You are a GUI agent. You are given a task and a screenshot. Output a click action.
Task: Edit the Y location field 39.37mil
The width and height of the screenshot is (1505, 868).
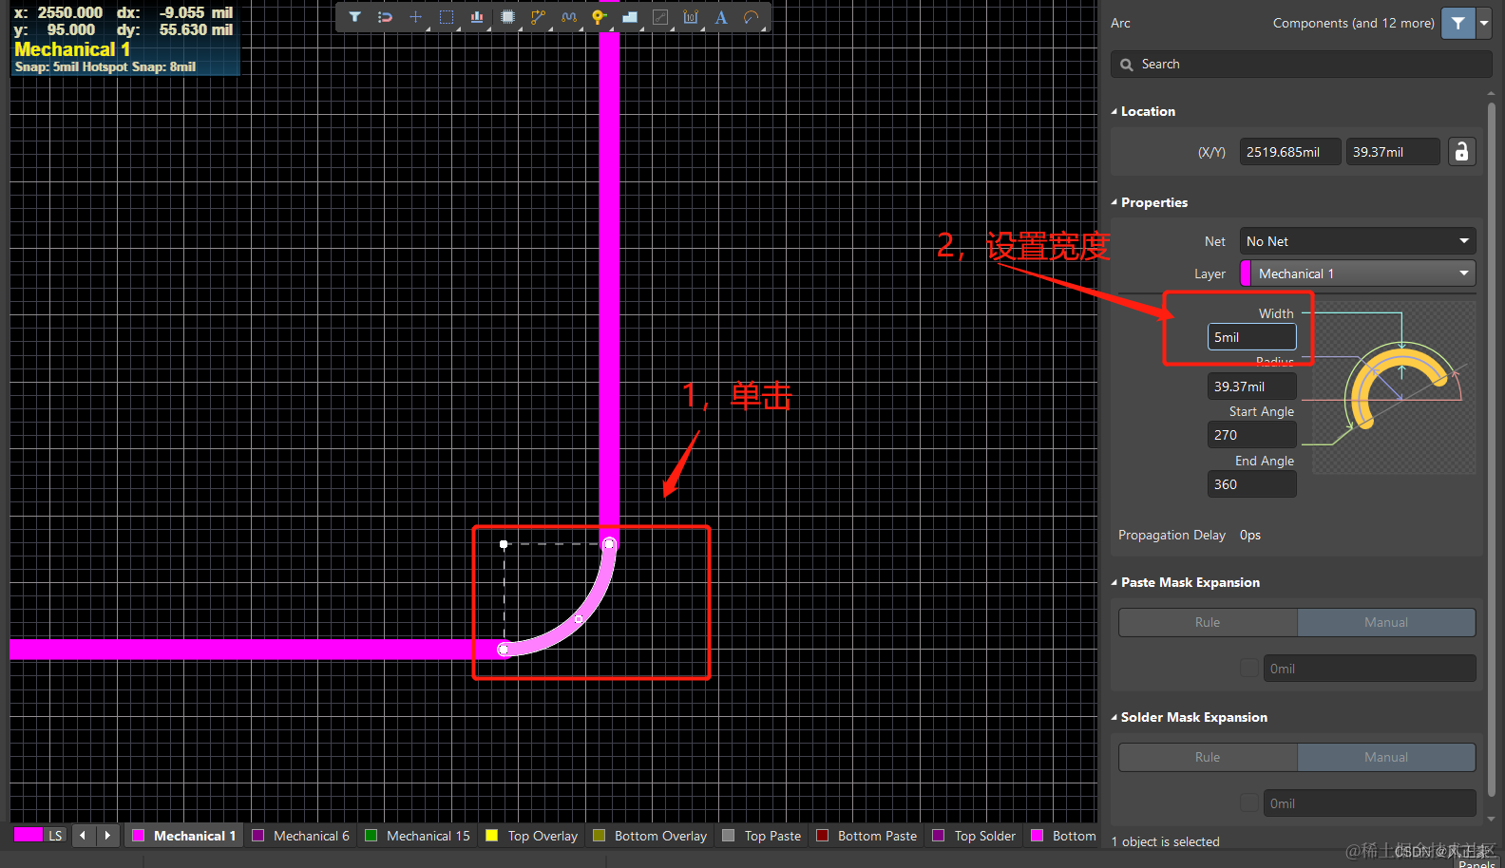[1393, 152]
